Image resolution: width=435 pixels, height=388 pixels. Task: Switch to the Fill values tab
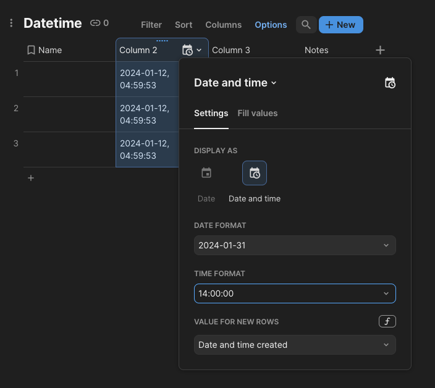pos(258,113)
